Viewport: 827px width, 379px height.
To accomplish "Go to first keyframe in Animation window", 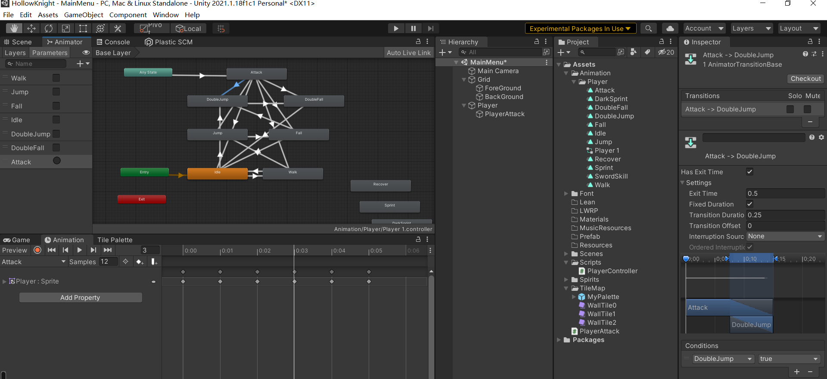I will [x=52, y=250].
